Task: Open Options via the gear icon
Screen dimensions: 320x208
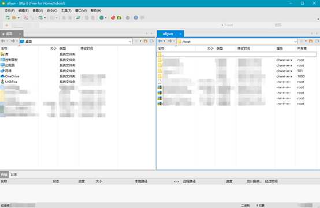Action: click(x=128, y=18)
